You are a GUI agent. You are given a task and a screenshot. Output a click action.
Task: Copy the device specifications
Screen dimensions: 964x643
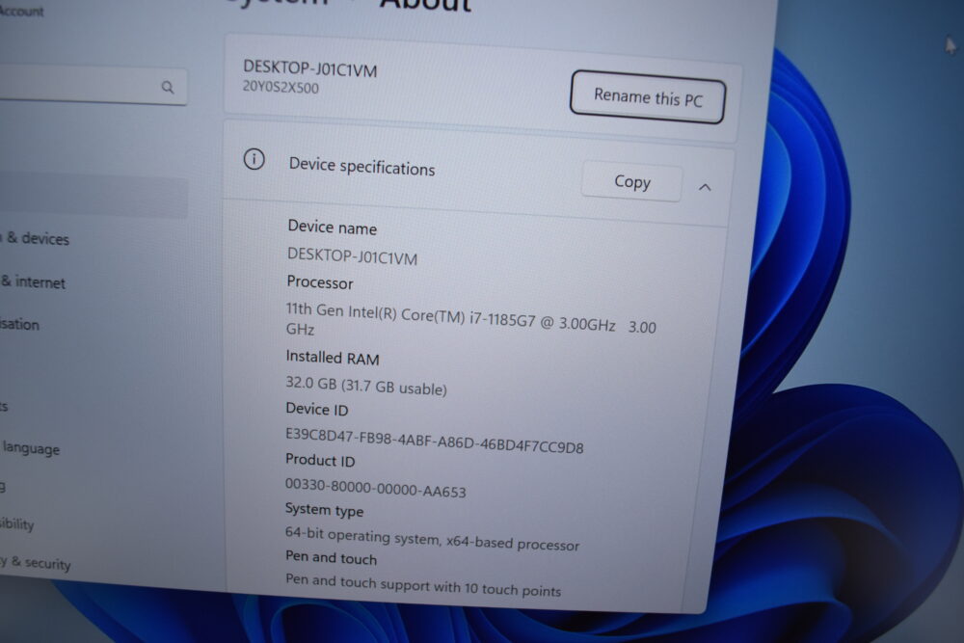tap(632, 181)
